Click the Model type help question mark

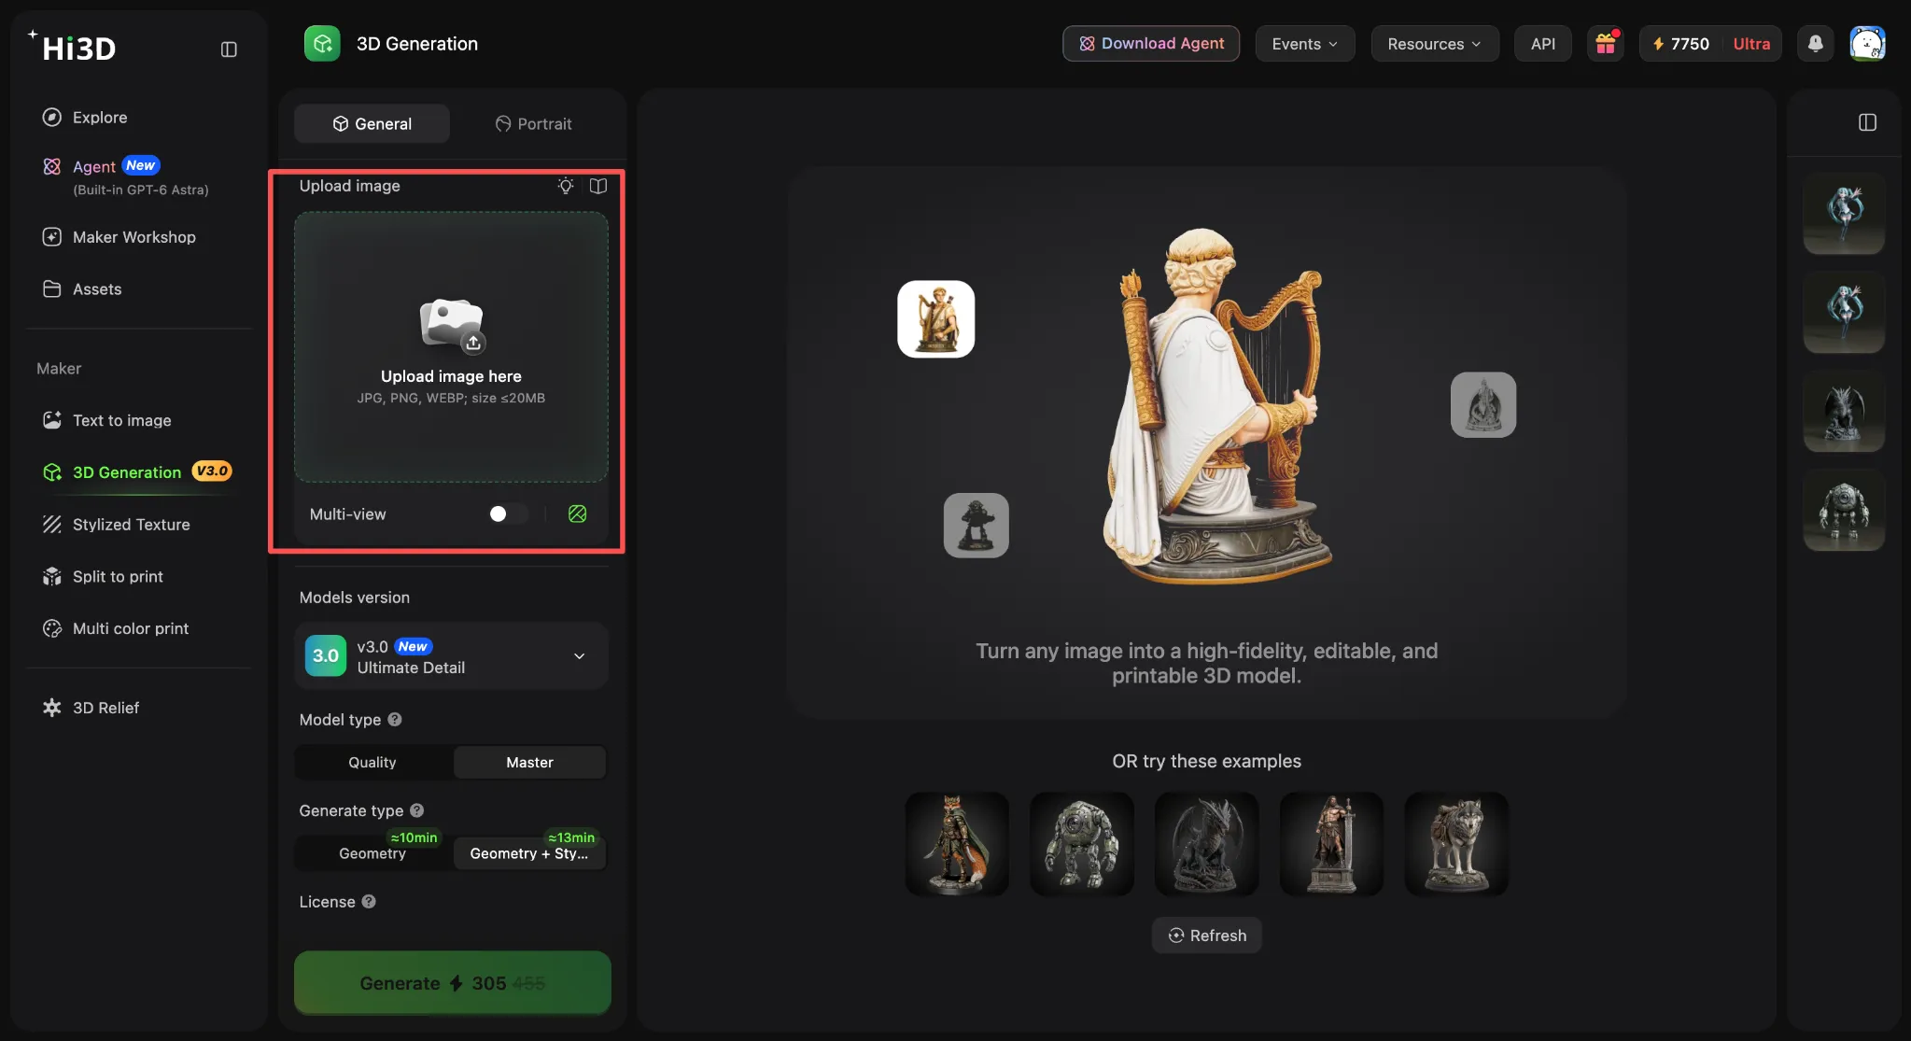[395, 720]
